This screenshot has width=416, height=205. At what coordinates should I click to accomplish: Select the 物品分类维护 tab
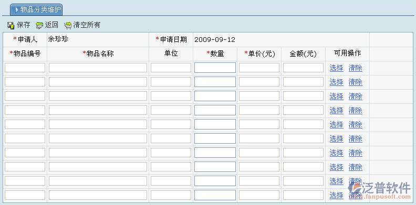(x=36, y=10)
